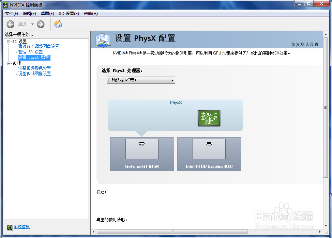Select the Intel(R) HD Graphics 4000 card
Viewport: 332px width, 238px height.
[x=209, y=154]
